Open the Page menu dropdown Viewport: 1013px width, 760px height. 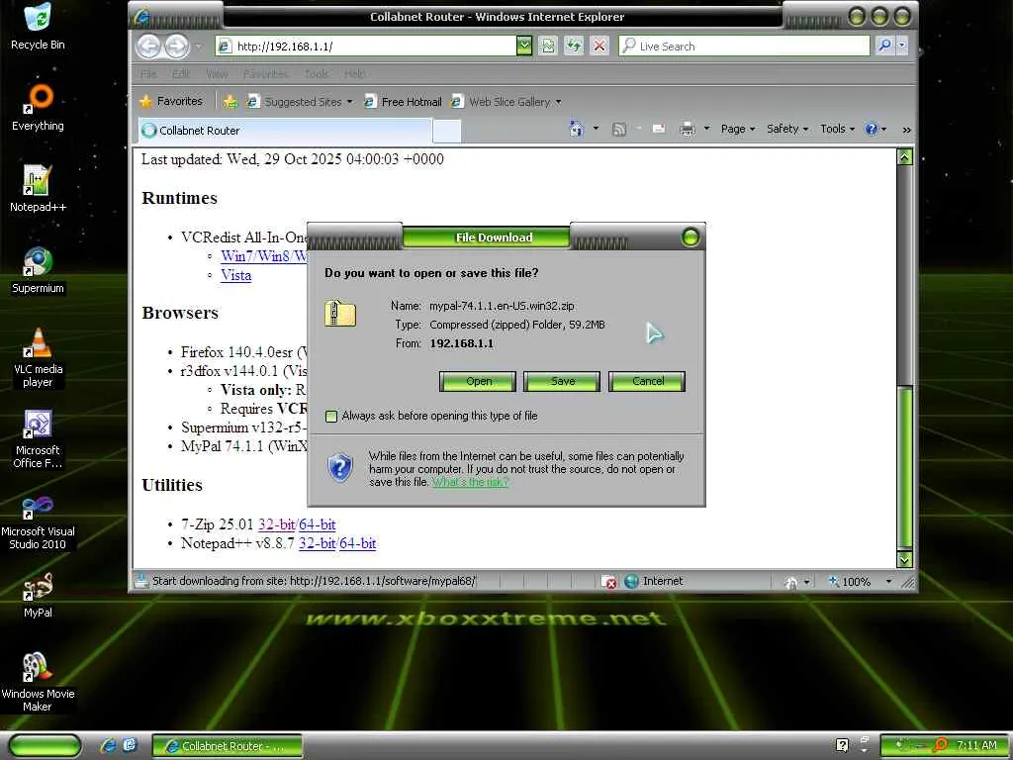click(737, 129)
